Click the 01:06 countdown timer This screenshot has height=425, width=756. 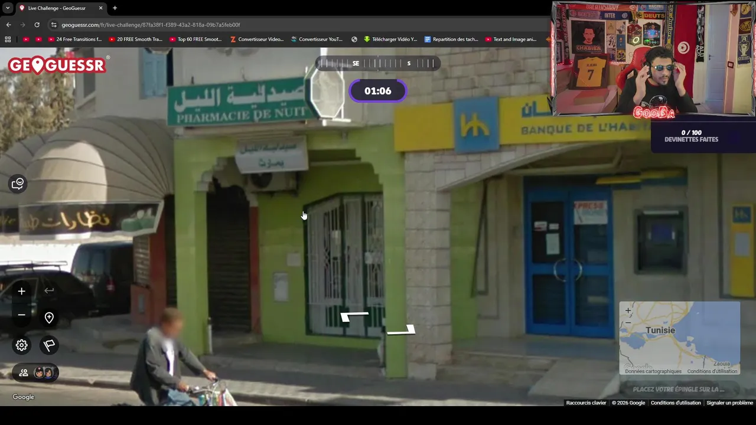378,91
